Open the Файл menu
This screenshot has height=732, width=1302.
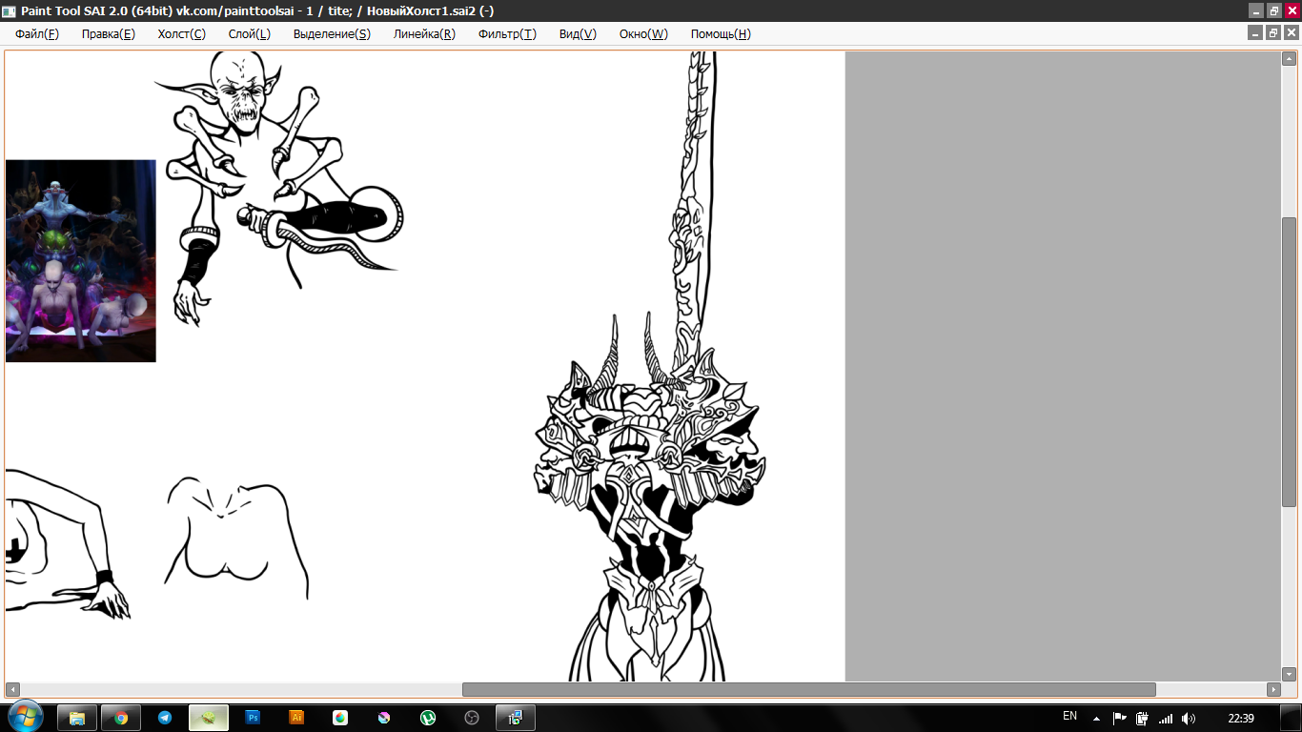point(36,33)
